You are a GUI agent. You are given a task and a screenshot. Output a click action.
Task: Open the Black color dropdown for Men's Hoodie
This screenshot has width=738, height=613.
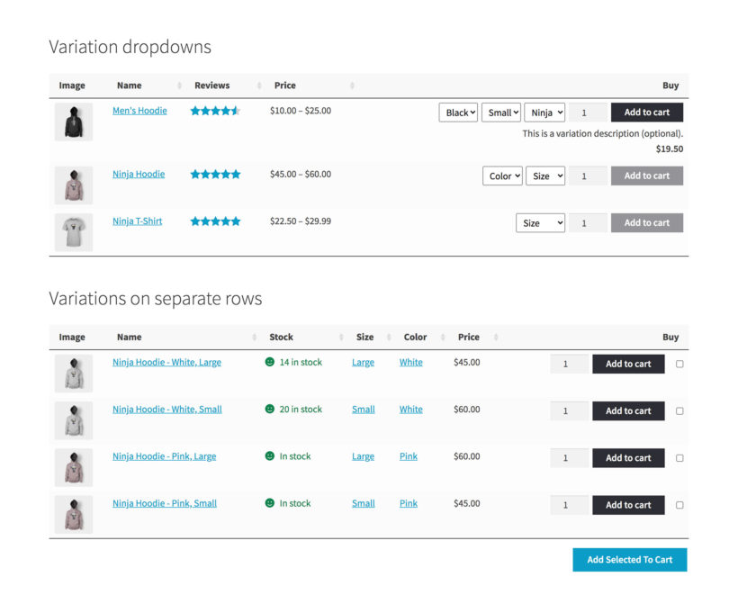point(458,112)
